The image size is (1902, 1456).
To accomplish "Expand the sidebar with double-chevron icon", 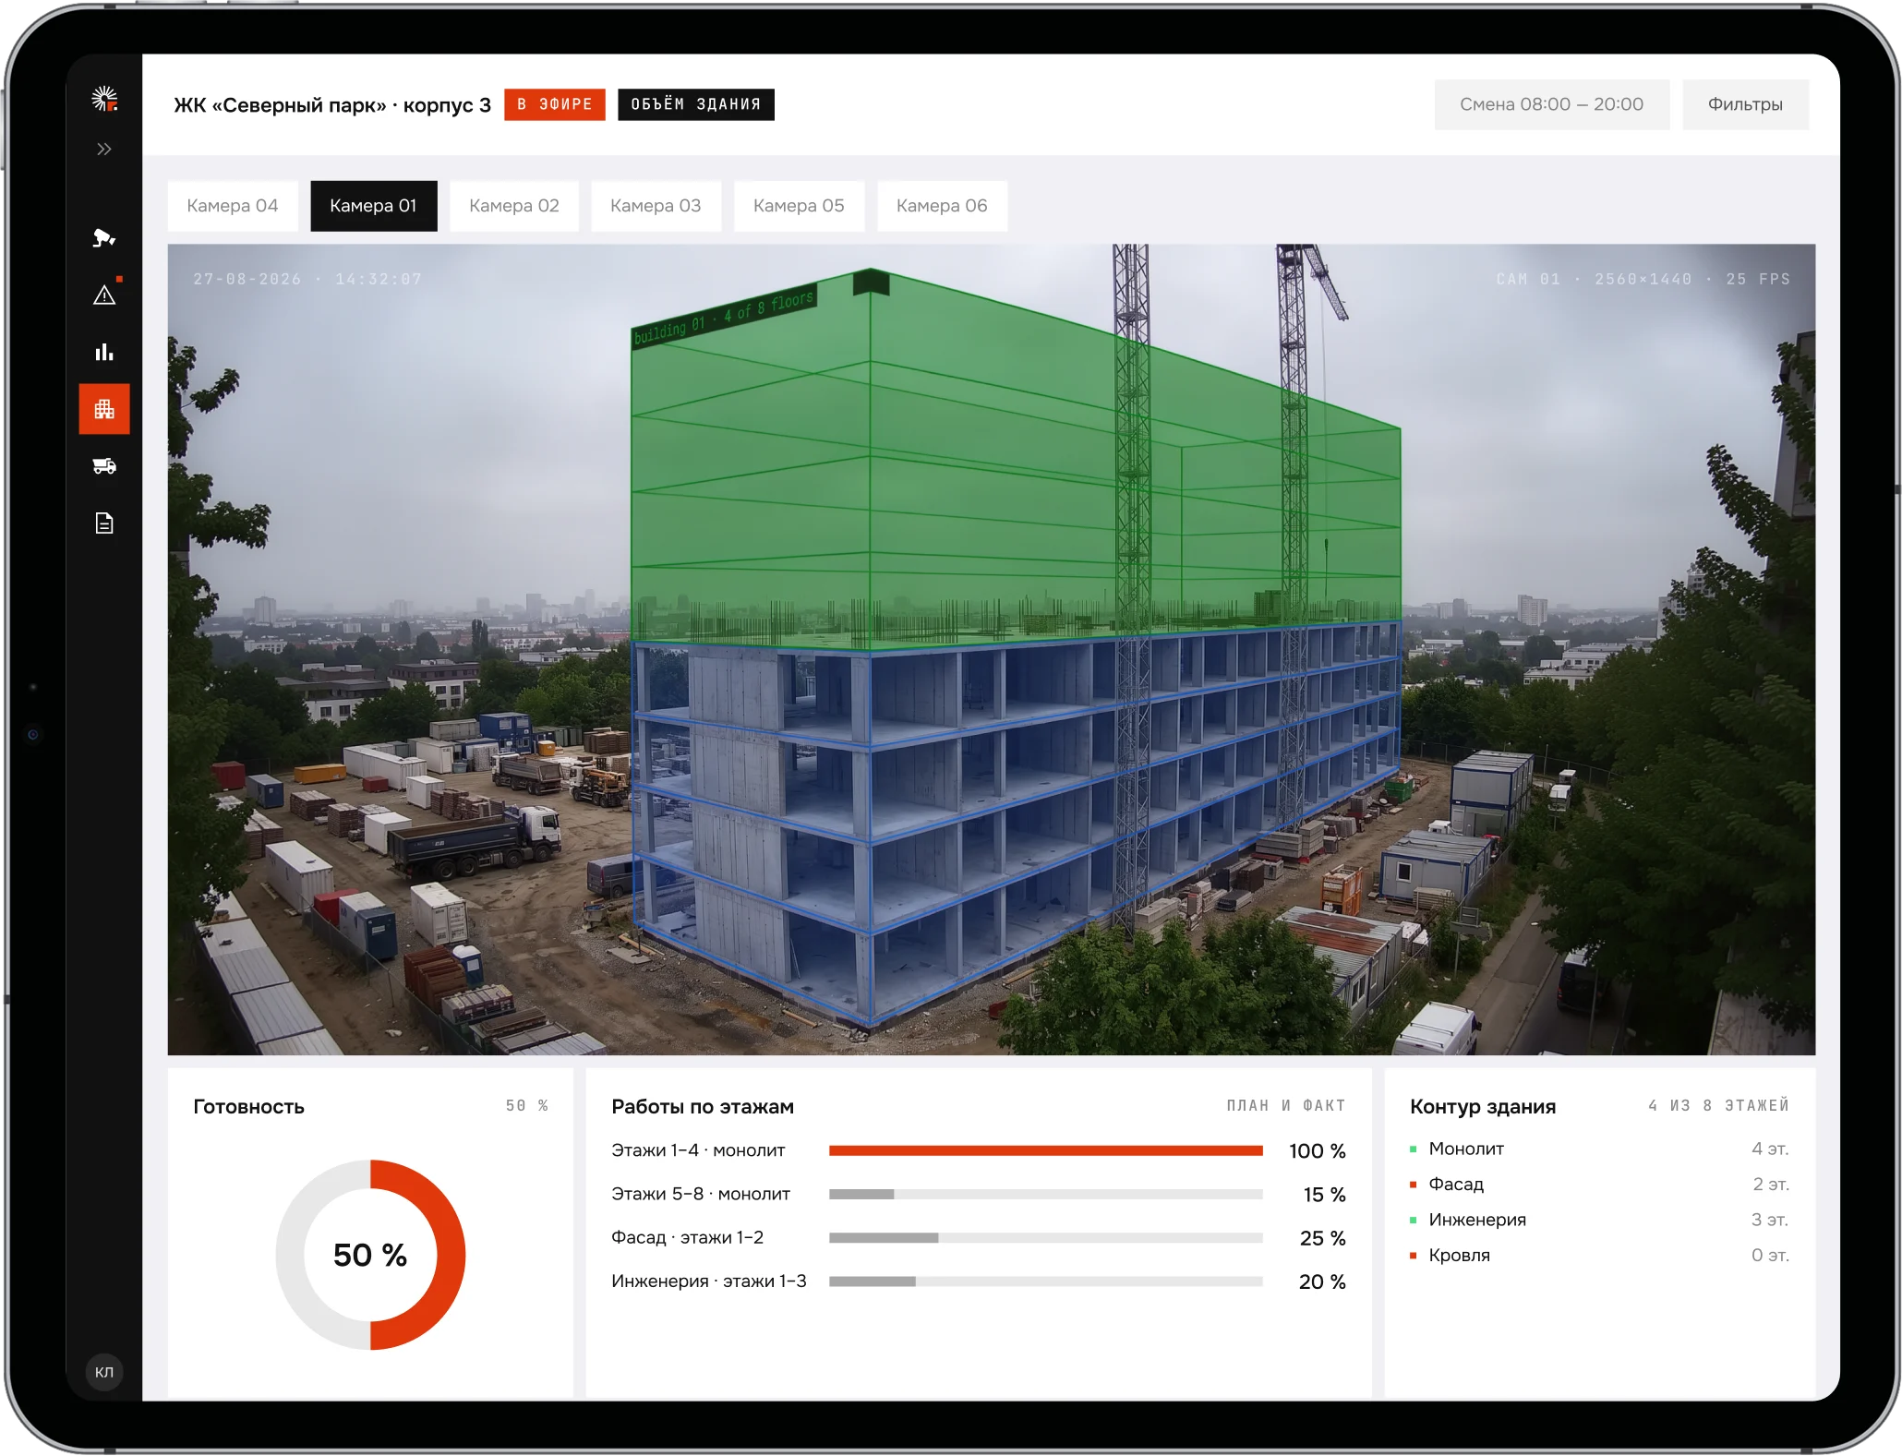I will click(x=104, y=149).
